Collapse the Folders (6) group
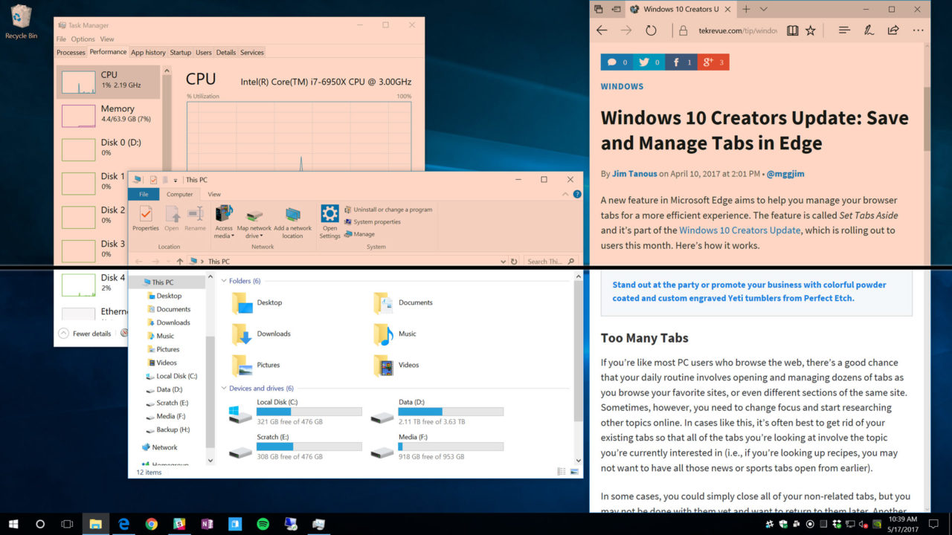This screenshot has height=535, width=952. (x=224, y=281)
